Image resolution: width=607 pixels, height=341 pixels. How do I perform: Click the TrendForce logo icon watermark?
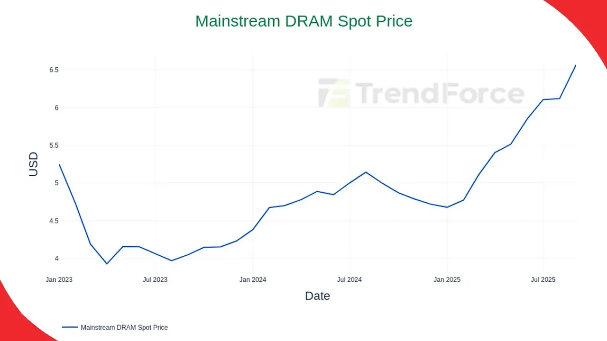click(334, 93)
